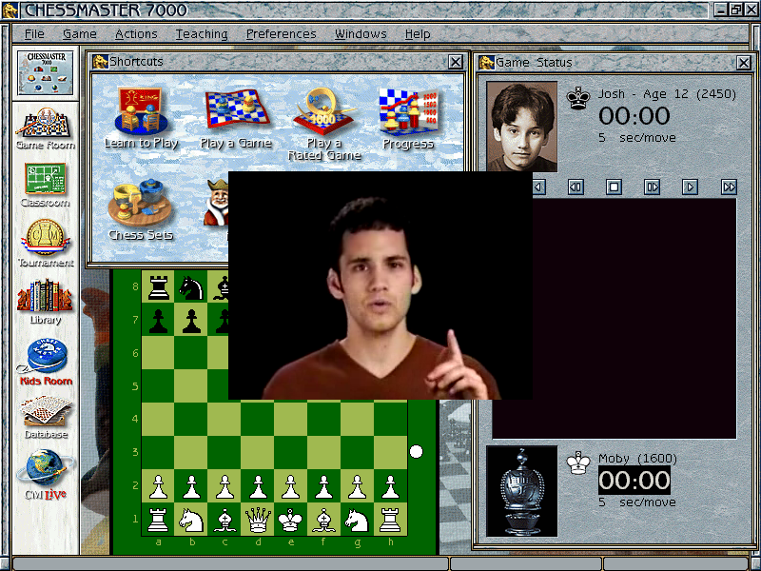Select the white rook on a1
The height and width of the screenshot is (571, 761).
tap(158, 519)
